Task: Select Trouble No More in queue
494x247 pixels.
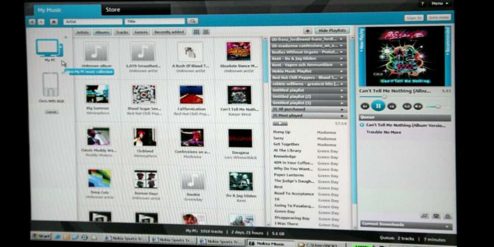Action: click(x=384, y=132)
